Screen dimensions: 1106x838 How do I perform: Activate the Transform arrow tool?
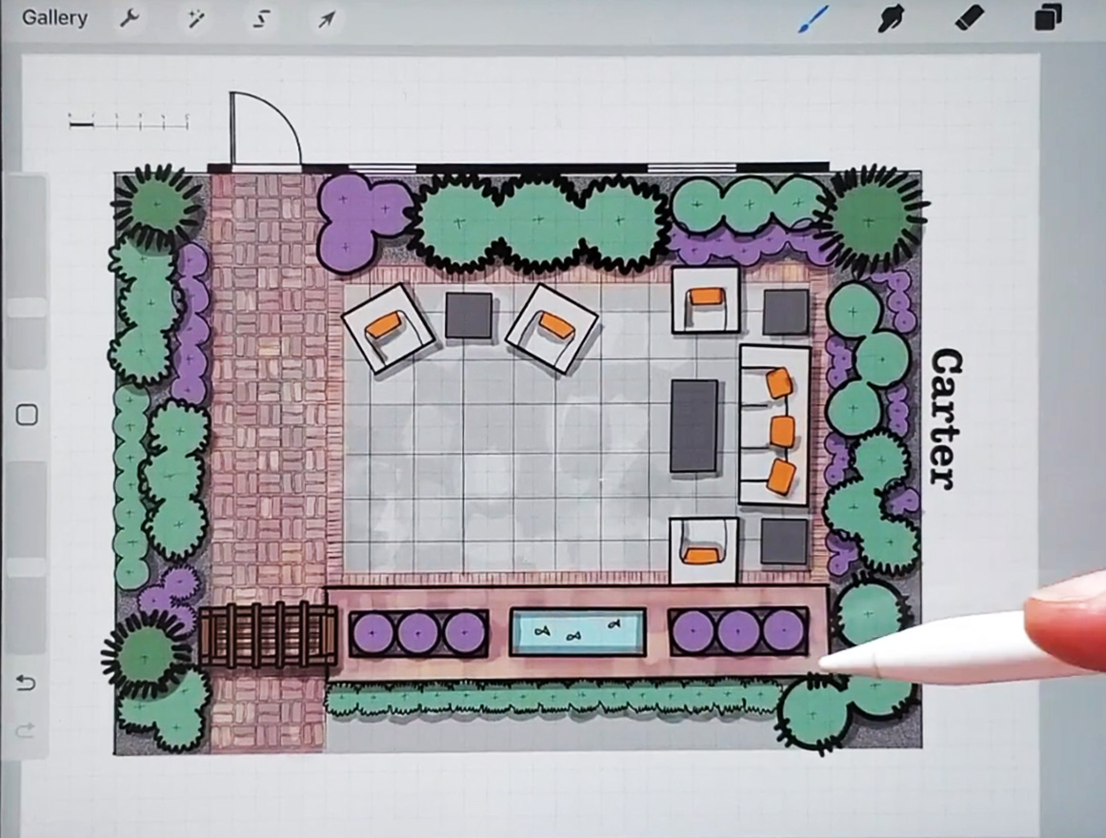click(x=327, y=19)
